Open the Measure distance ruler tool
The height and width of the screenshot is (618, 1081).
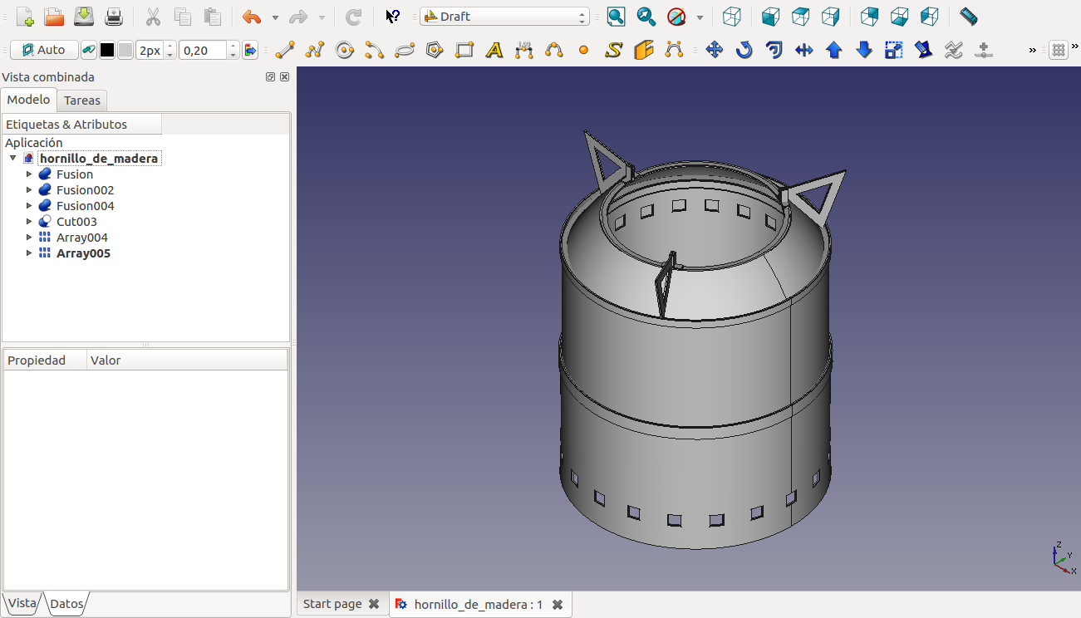tap(968, 17)
